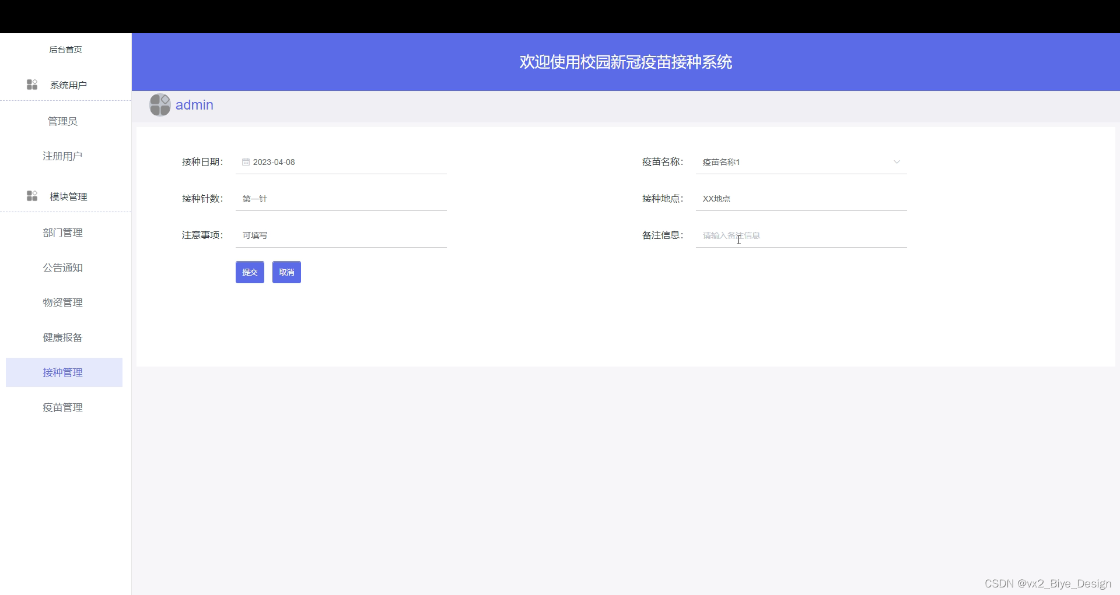Click the 接种针数 input field
This screenshot has height=595, width=1120.
tap(341, 199)
